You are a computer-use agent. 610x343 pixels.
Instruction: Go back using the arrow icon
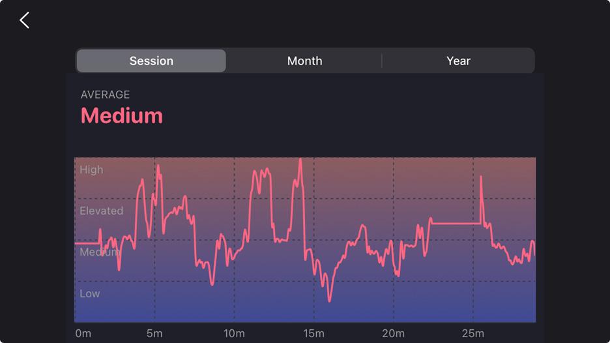coord(25,20)
